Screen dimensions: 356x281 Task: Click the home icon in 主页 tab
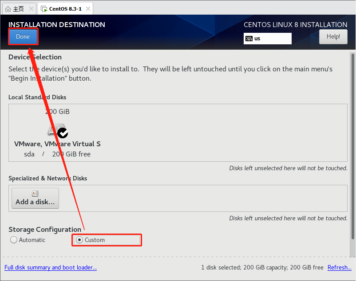(x=8, y=9)
